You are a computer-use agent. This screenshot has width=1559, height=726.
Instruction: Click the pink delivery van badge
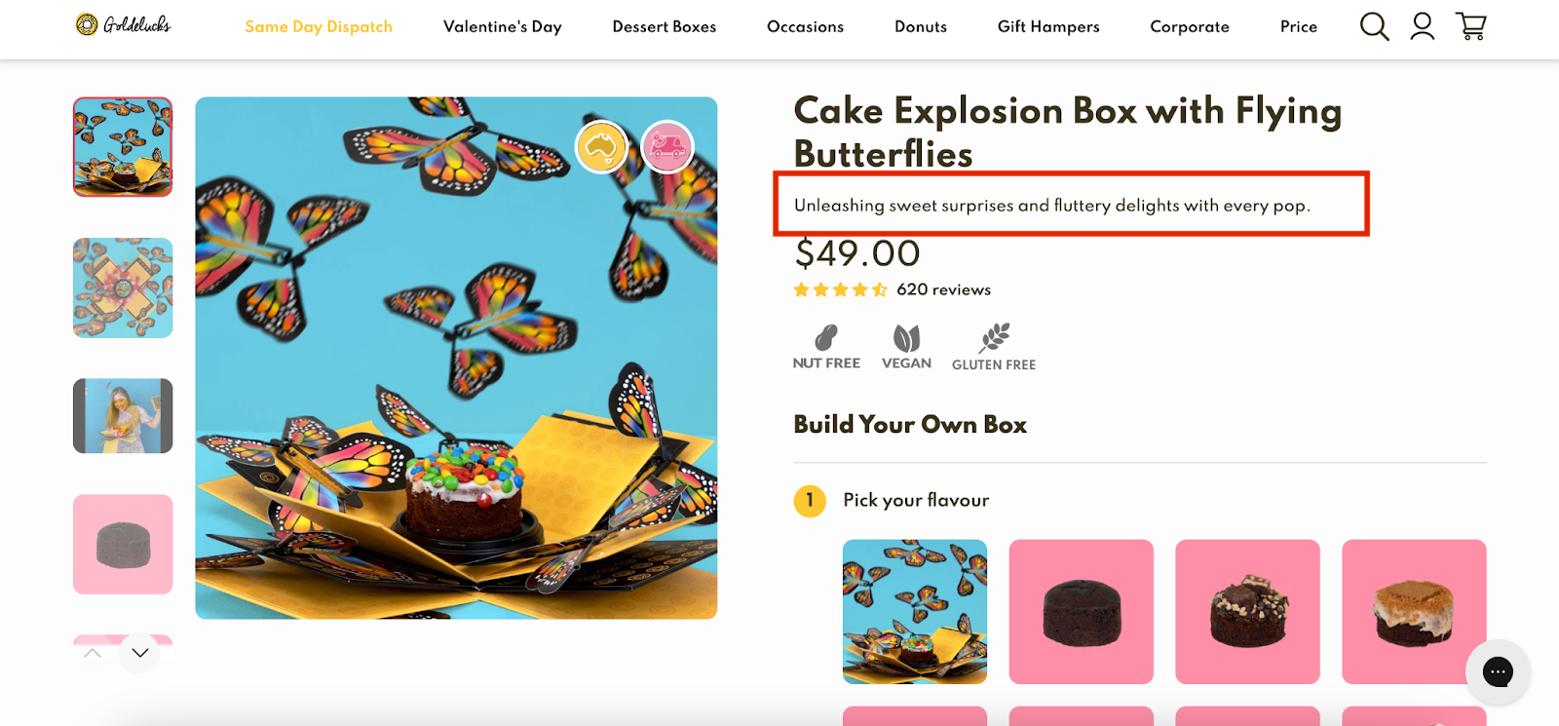point(667,147)
